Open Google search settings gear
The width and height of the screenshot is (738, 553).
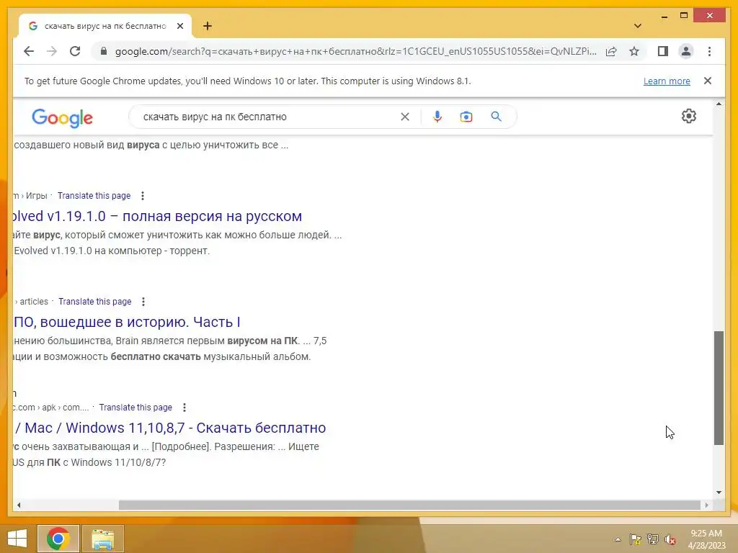point(688,116)
